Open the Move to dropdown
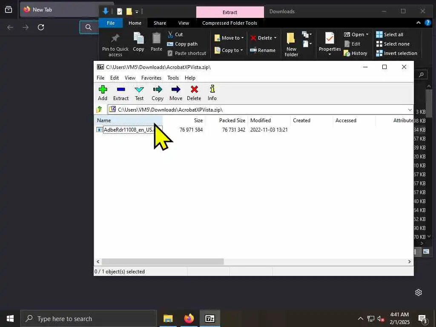The height and width of the screenshot is (327, 436). point(229,38)
